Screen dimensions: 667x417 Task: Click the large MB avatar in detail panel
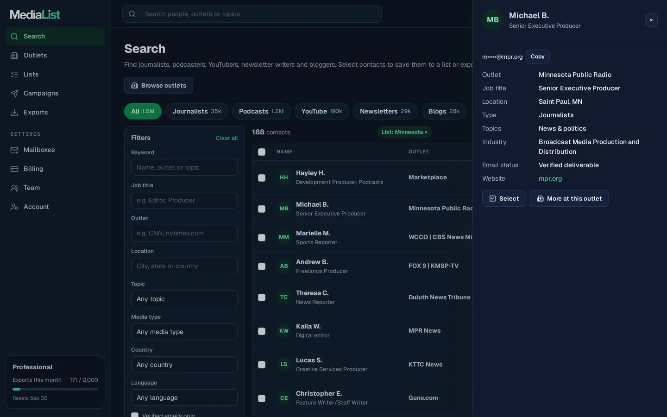493,20
